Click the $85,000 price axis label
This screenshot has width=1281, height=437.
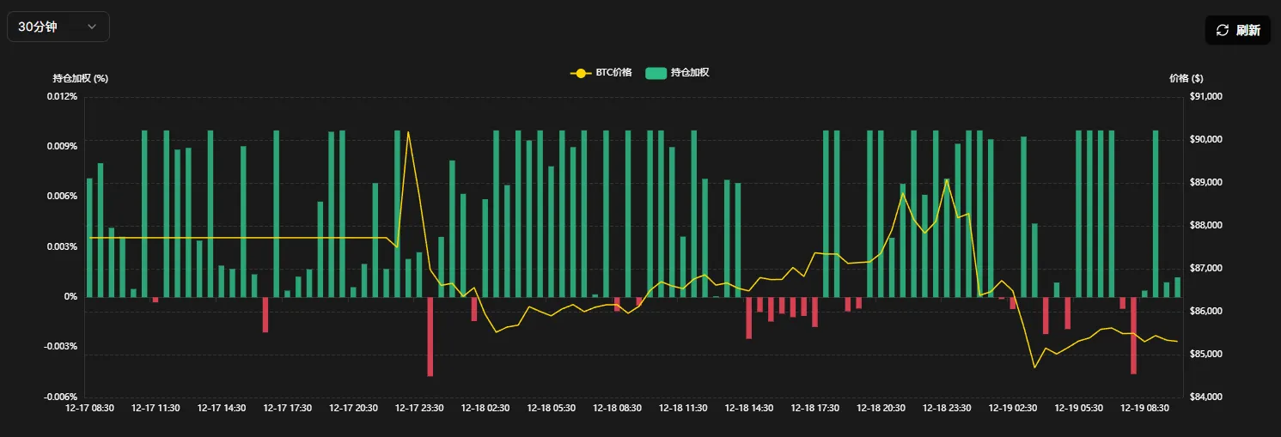pyautogui.click(x=1205, y=354)
